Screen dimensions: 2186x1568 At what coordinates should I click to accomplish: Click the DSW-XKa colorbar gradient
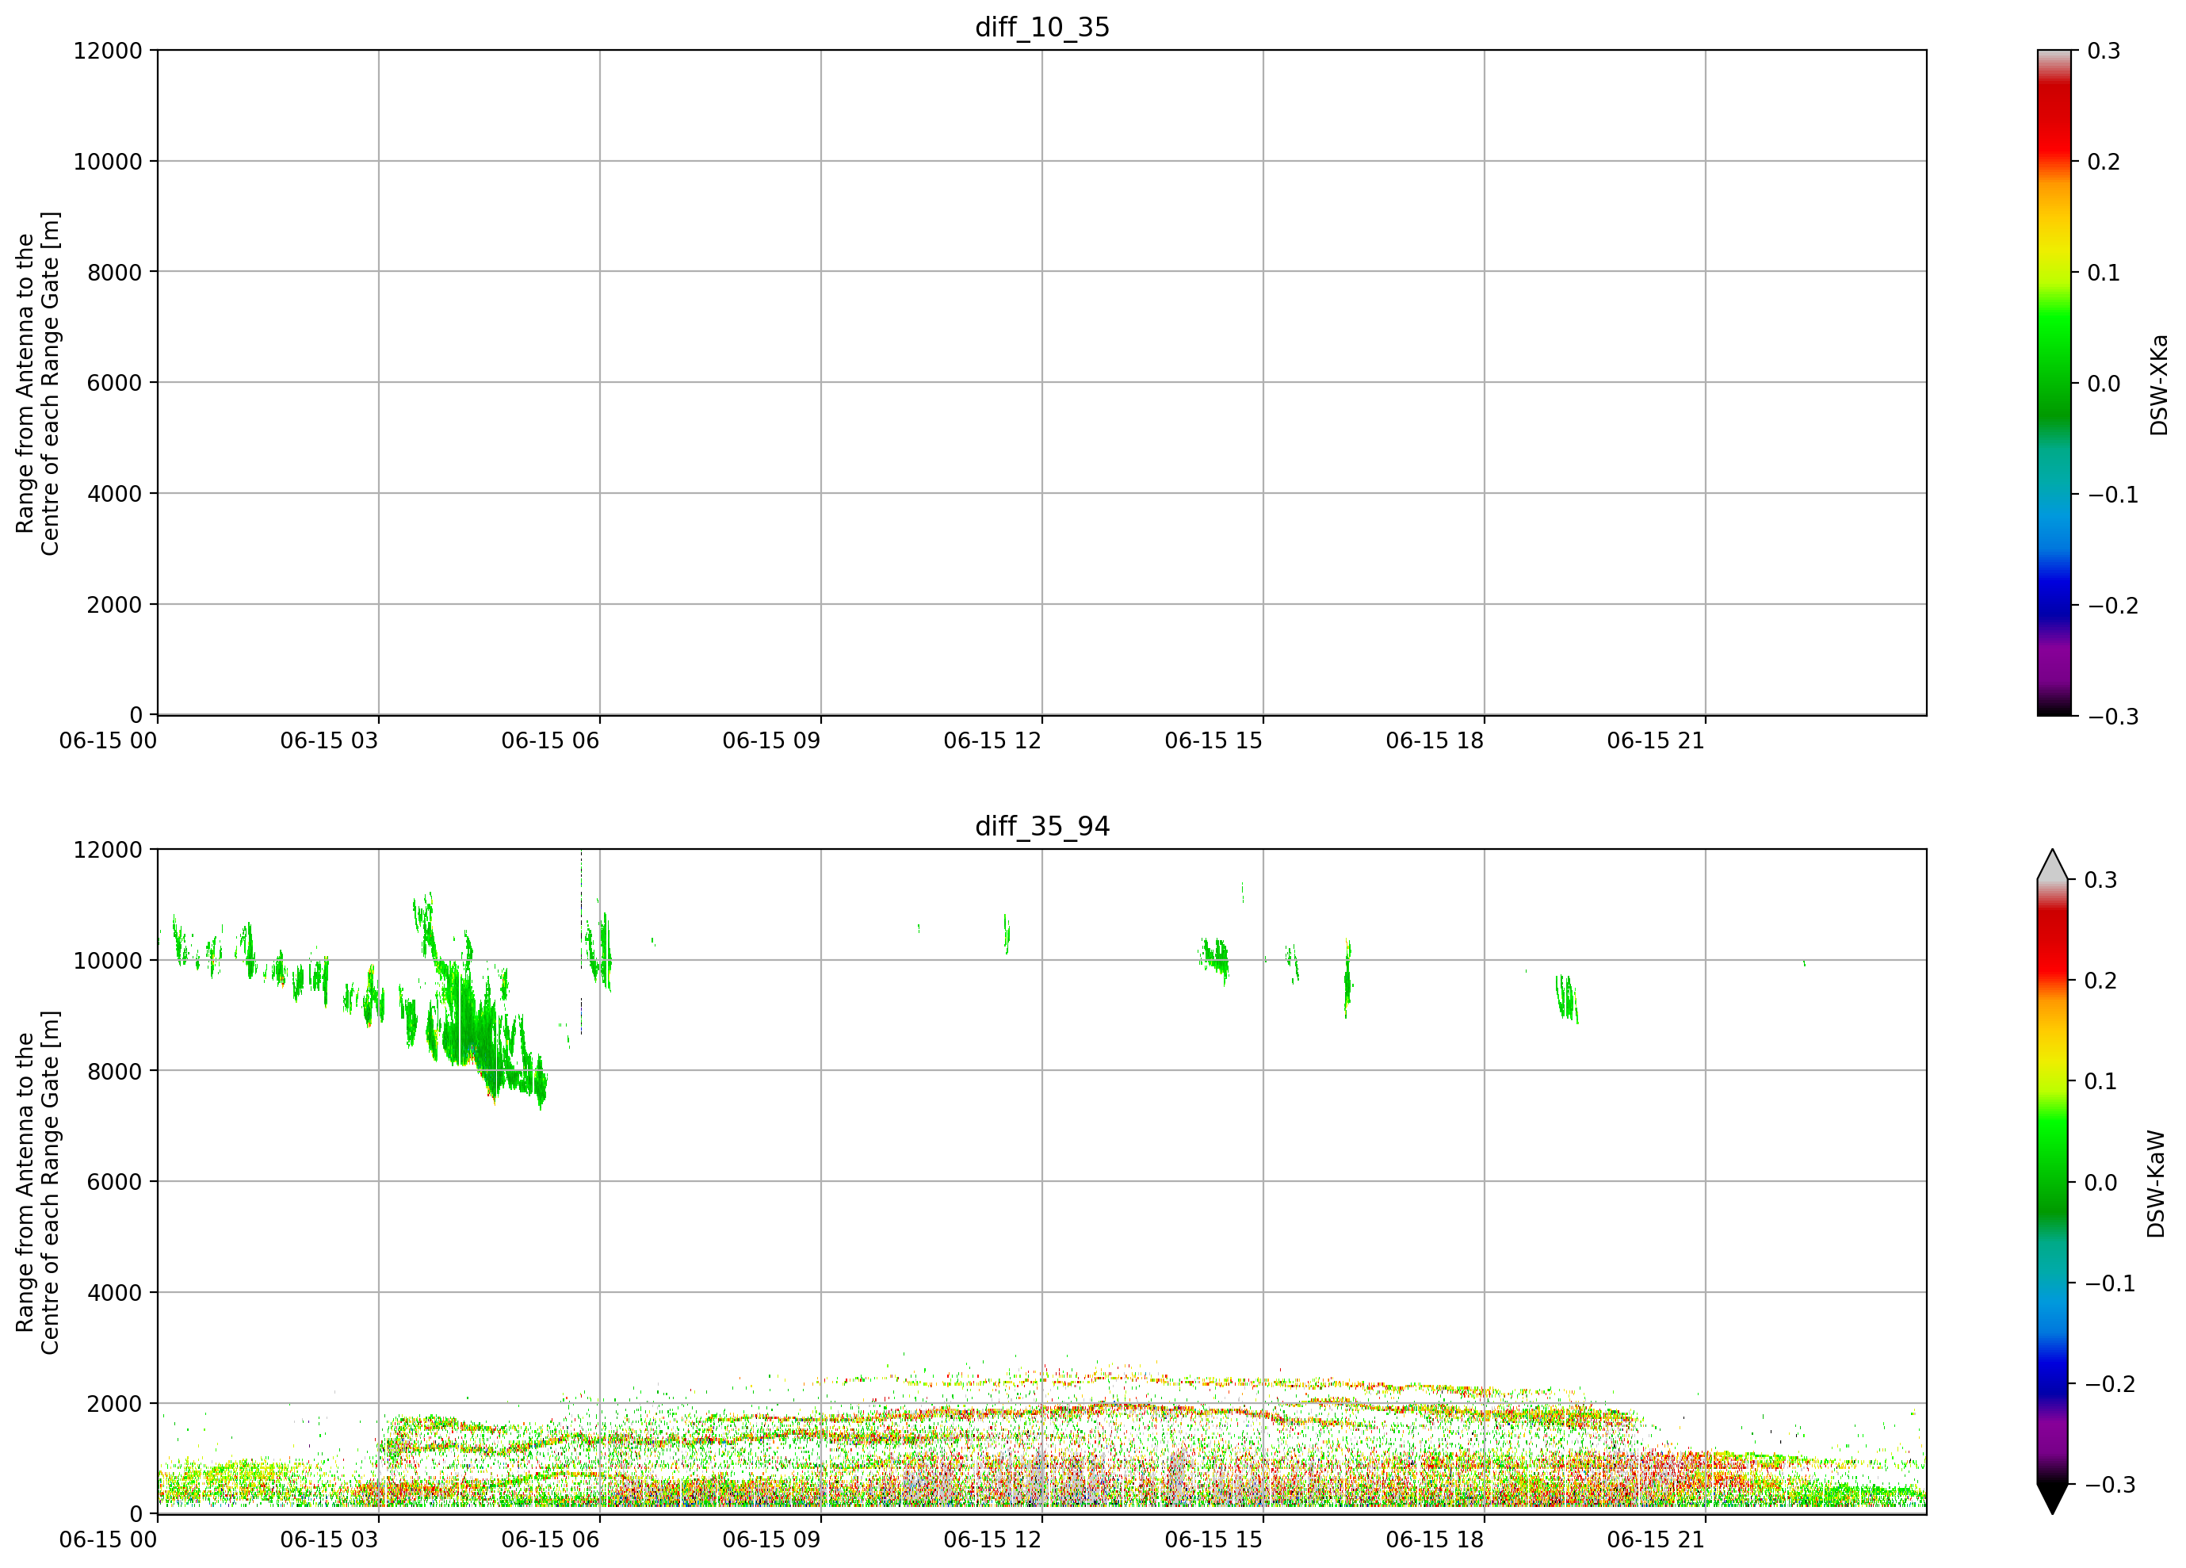tap(2053, 383)
